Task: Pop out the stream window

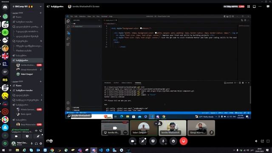Action: click(262, 141)
